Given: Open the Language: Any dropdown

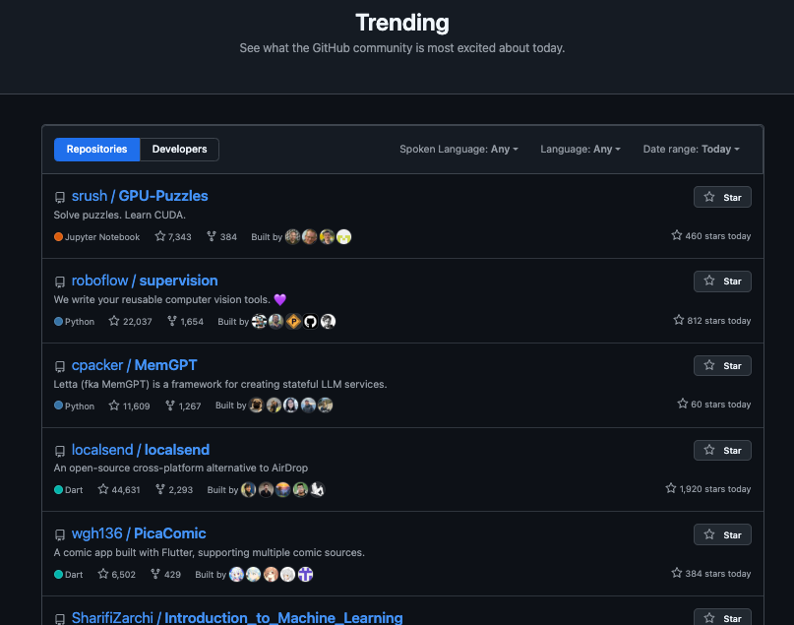Looking at the screenshot, I should 580,150.
